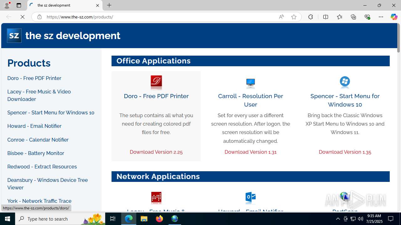Screen dimensions: 401x225
Task: Open Browser essentials heart icon
Action: click(x=367, y=17)
